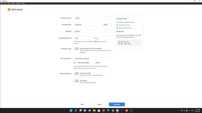The width and height of the screenshot is (202, 113).
Task: Open the Query menu
Action: point(13,3)
